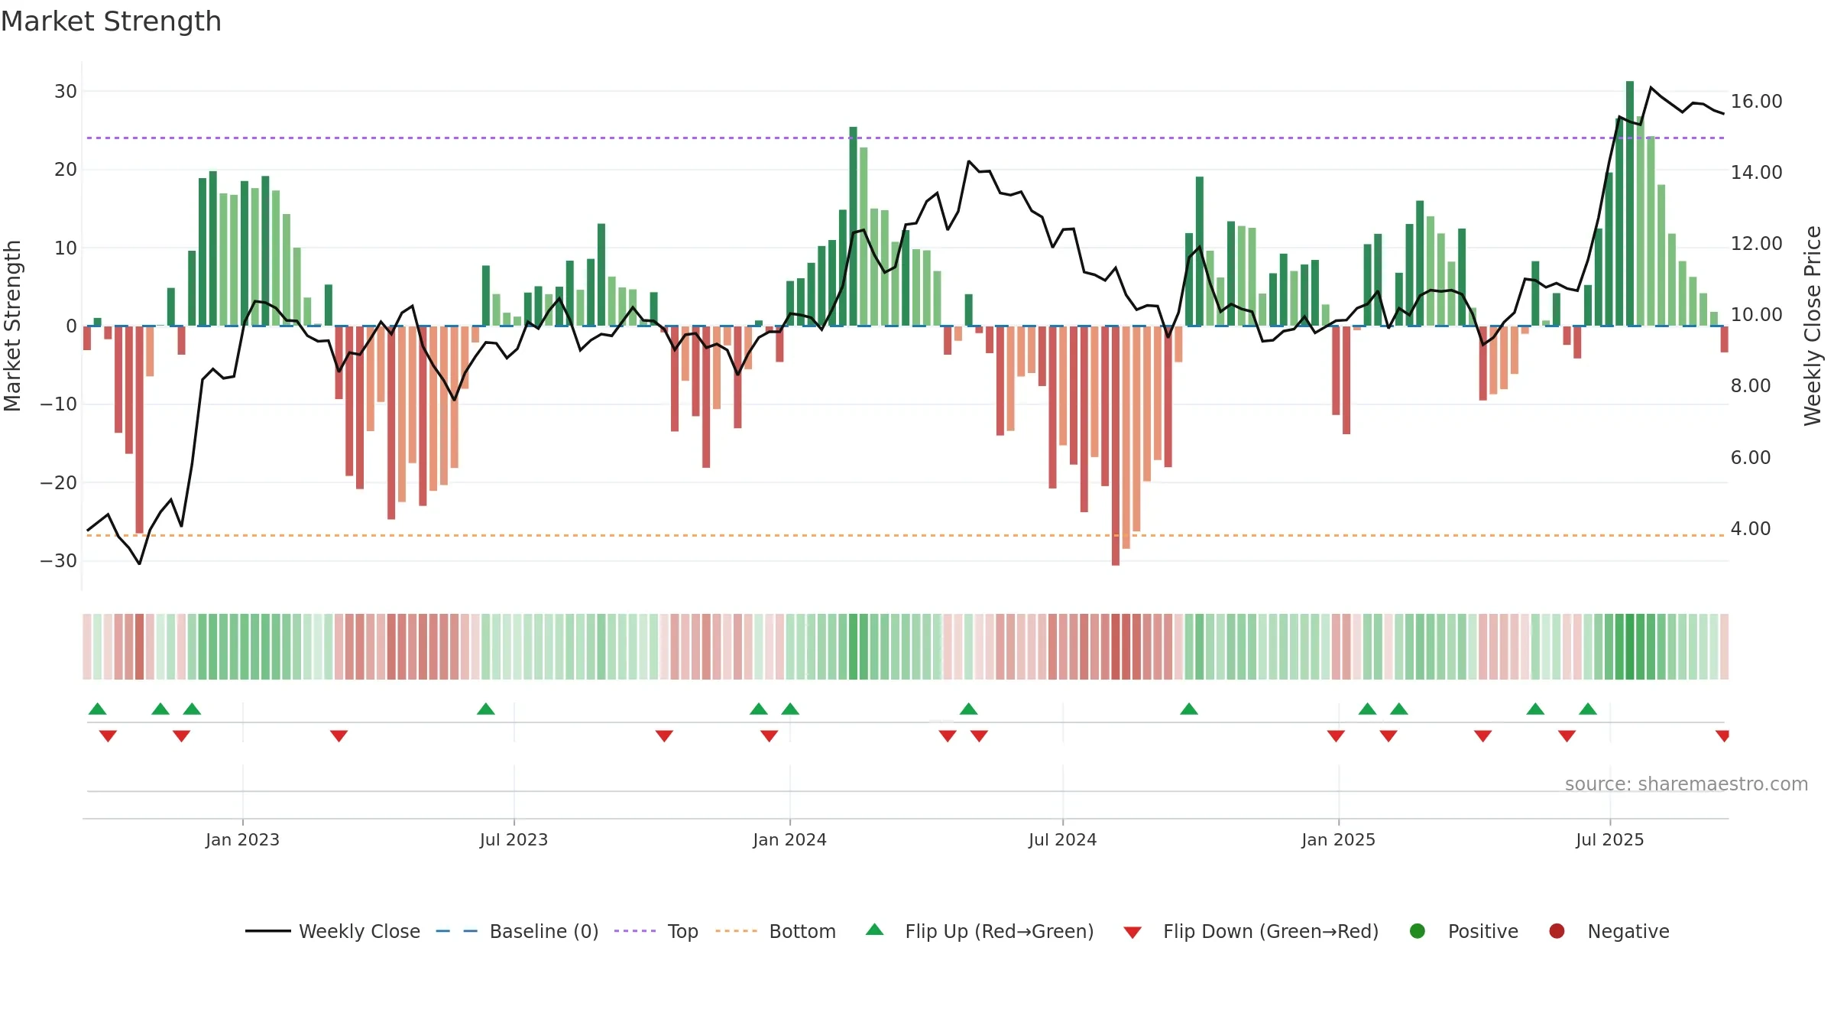
Task: Click the 12.00 price tick label
Action: tap(1756, 244)
